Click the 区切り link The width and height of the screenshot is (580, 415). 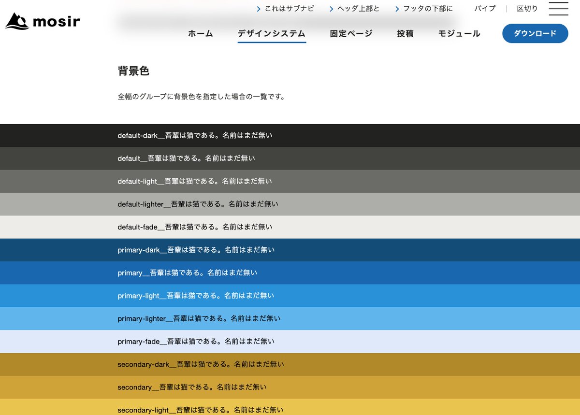(527, 8)
